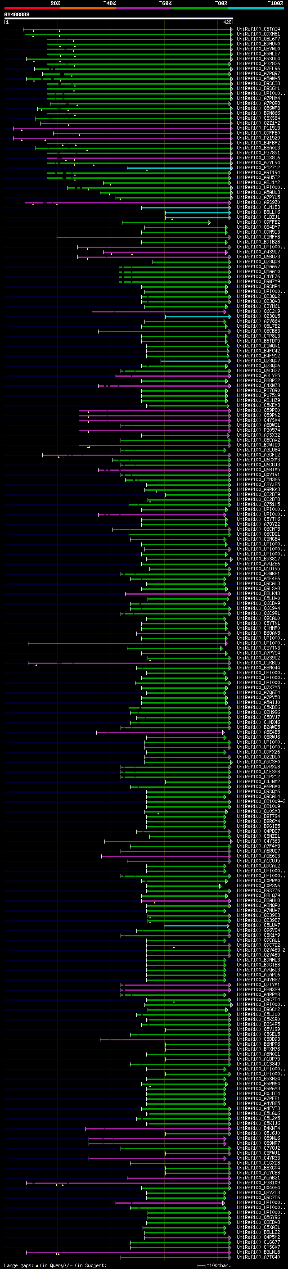
Task: Click the hit label UniRef100_Q6CB63
Action: (258, 331)
